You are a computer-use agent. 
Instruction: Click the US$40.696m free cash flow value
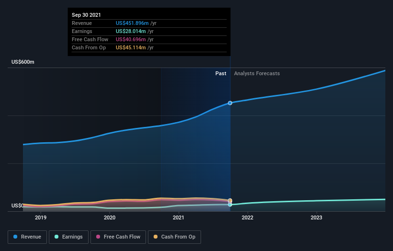pyautogui.click(x=131, y=39)
